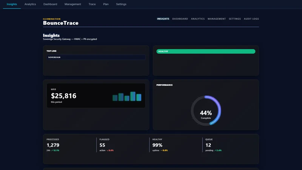
Task: Click SETTINGS in the BounceTrace header nav
Action: pos(235,19)
